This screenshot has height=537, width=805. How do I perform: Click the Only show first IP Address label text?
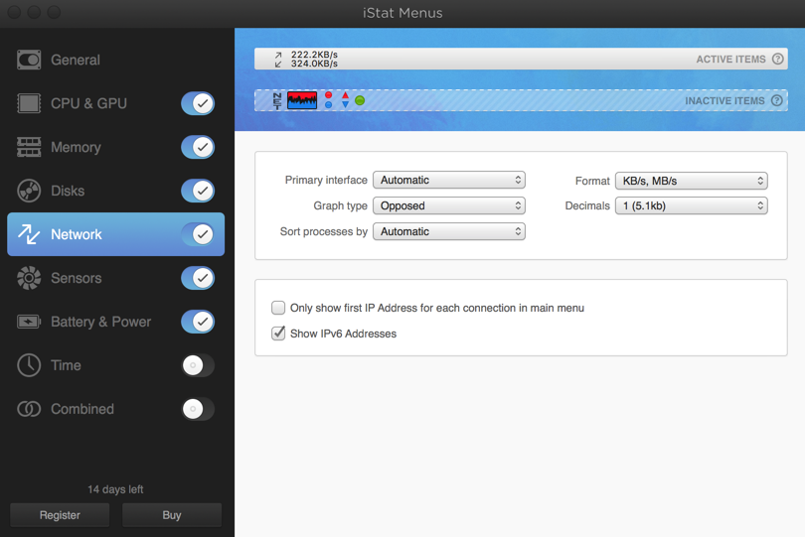tap(437, 308)
